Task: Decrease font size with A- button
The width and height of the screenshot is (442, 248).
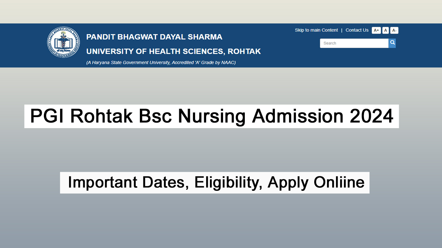Action: click(x=394, y=30)
